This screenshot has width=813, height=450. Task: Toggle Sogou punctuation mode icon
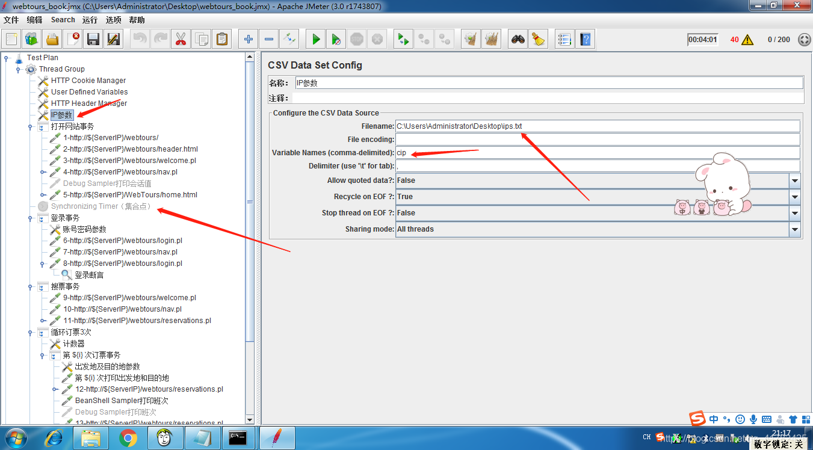[x=727, y=419]
